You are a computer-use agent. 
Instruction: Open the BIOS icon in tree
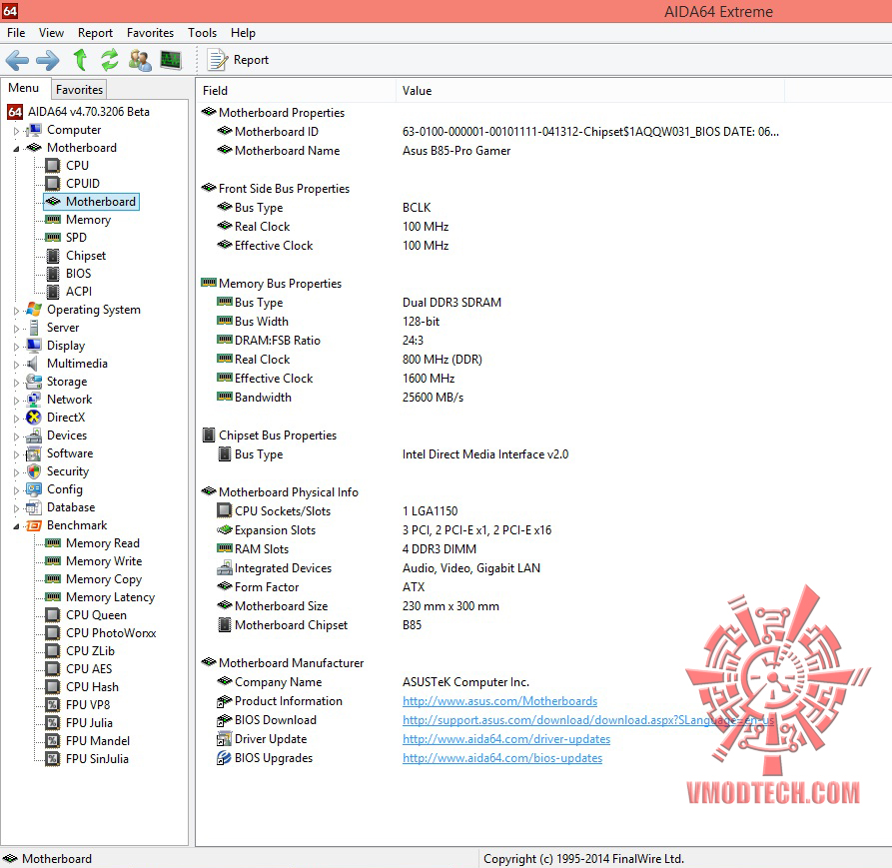pos(53,274)
